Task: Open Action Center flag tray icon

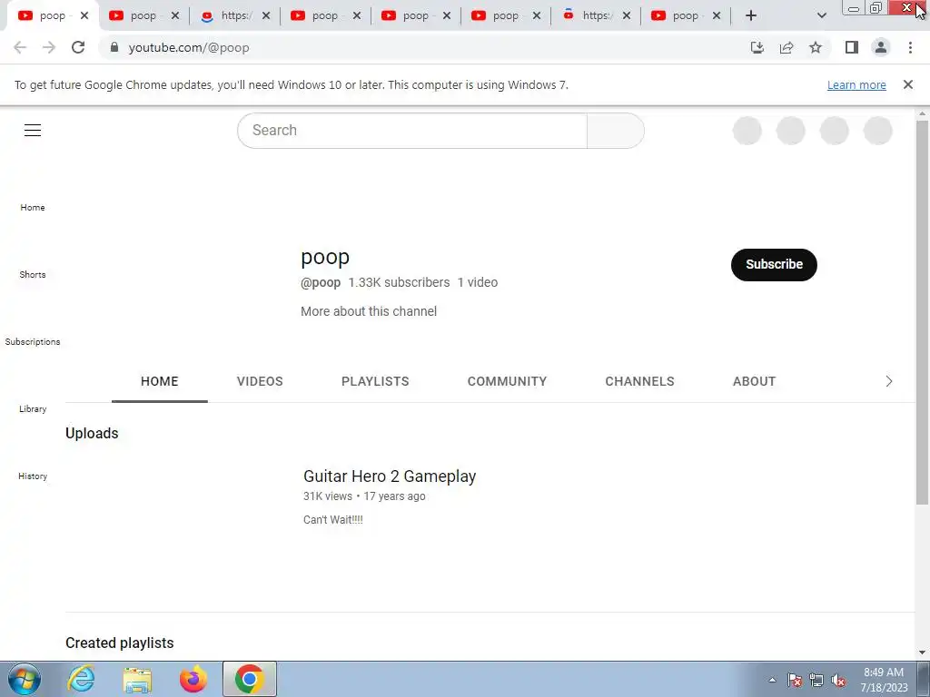Action: (x=795, y=681)
